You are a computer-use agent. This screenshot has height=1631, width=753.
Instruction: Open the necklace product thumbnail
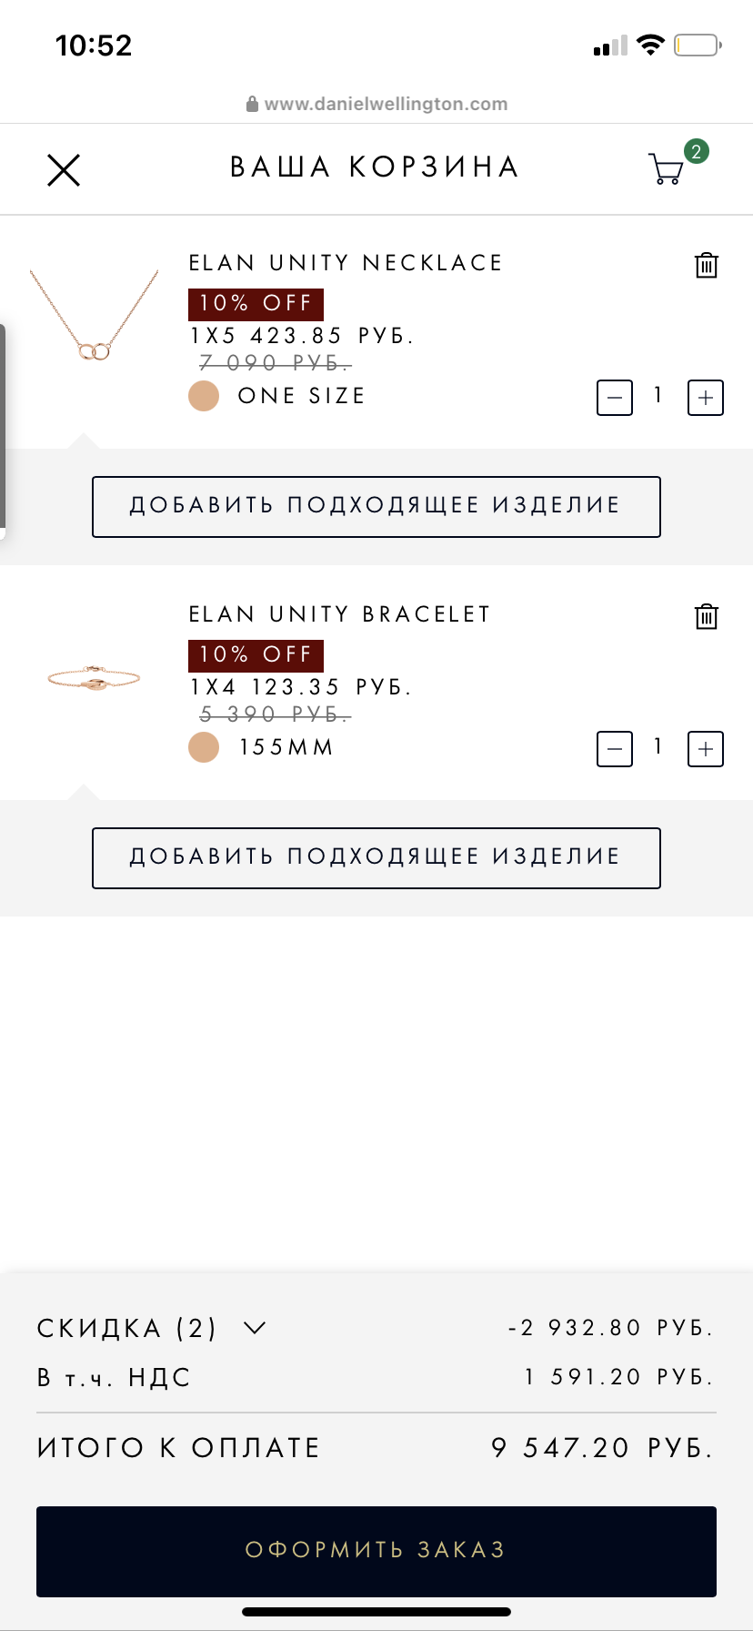[x=94, y=316]
